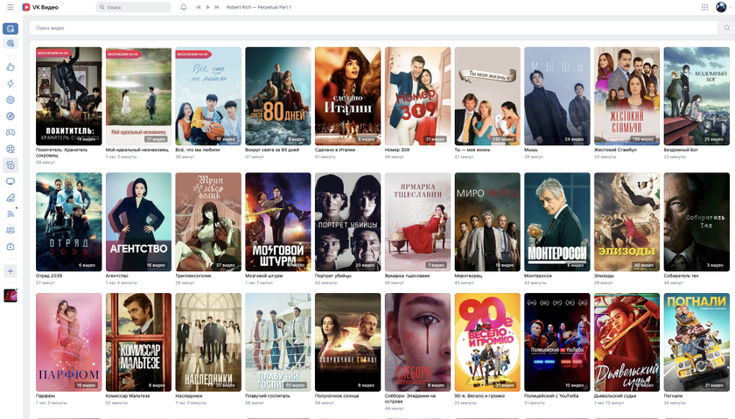Open the Наследники poster

(208, 342)
